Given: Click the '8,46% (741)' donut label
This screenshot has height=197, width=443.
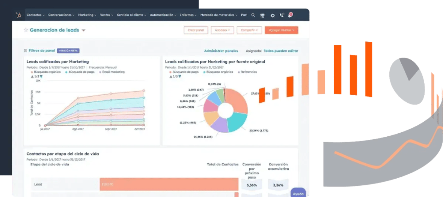Looking at the screenshot, I should (x=188, y=101).
